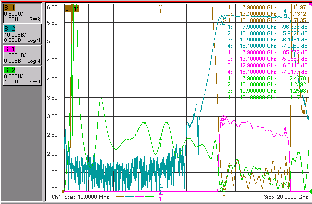Viewport: 312px width, 204px height.
Task: Click S22 readout value '1.2392'
Action: [298, 84]
